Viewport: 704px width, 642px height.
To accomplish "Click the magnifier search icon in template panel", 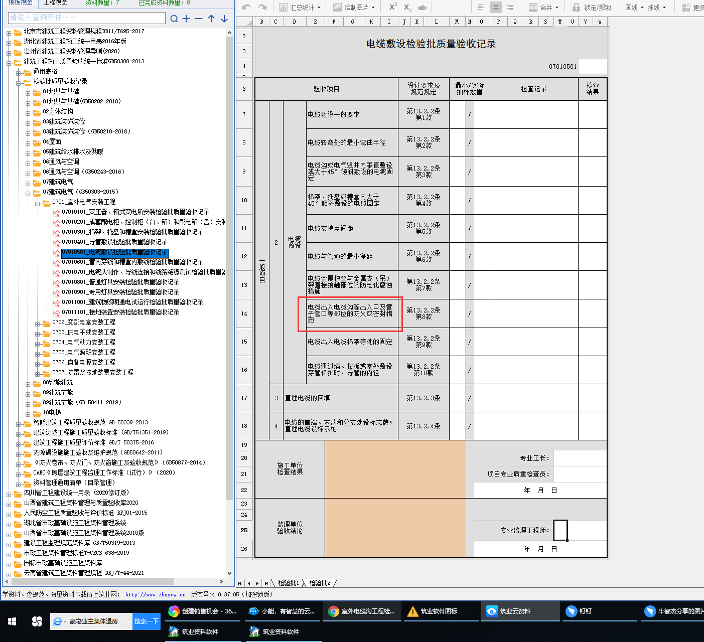I will (174, 19).
